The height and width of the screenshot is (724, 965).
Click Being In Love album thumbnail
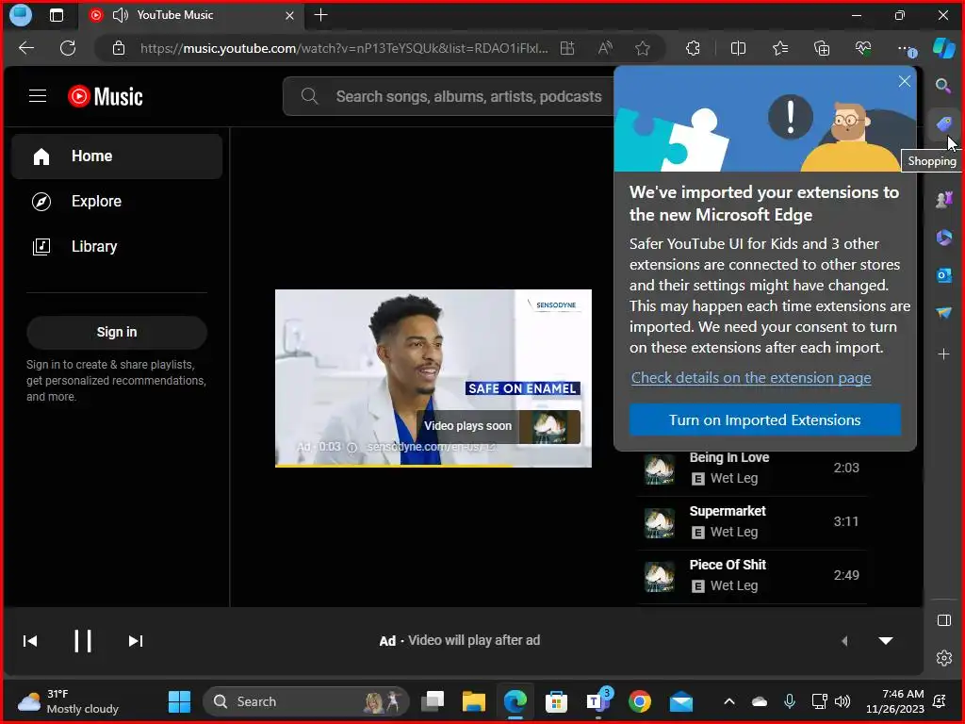[x=659, y=469]
